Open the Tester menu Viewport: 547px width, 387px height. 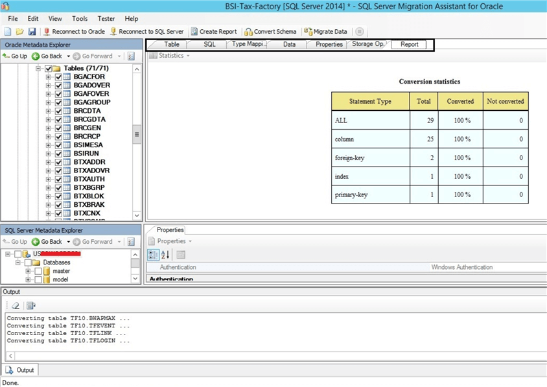click(106, 18)
